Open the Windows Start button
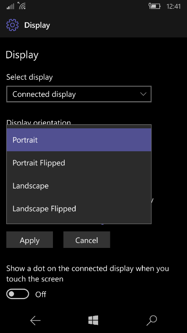 [x=93, y=320]
